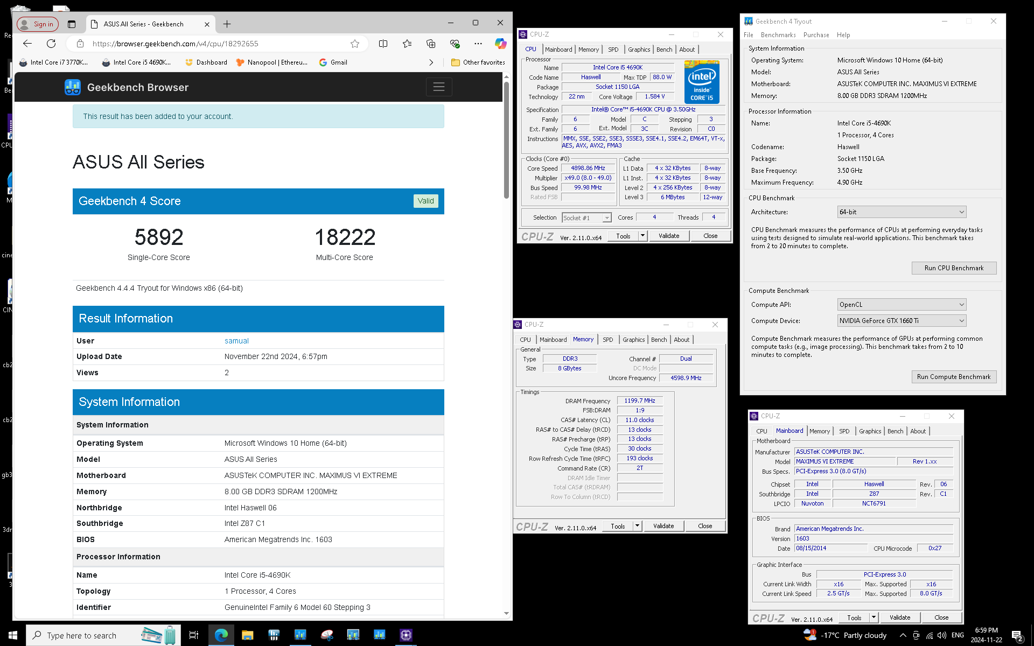Open Collections icon in Edge toolbar
Screen dimensions: 1034x646
tap(431, 44)
